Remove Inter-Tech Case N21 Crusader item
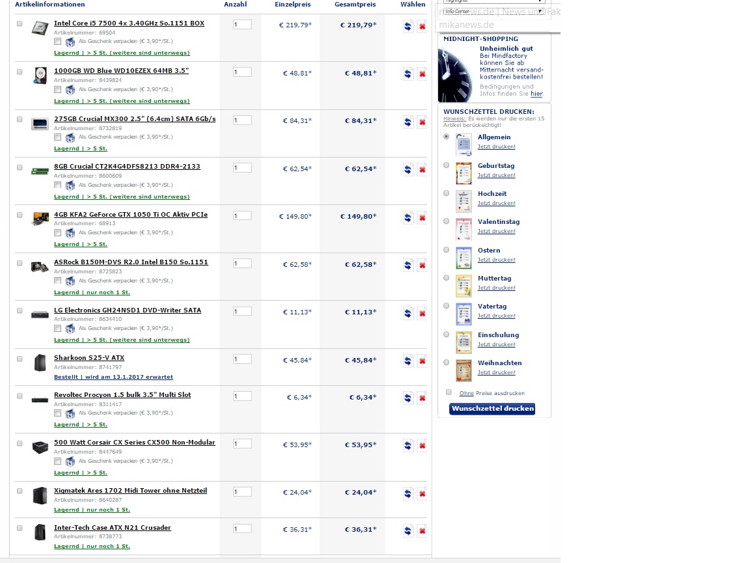Screen dimensions: 750x563 (423, 530)
